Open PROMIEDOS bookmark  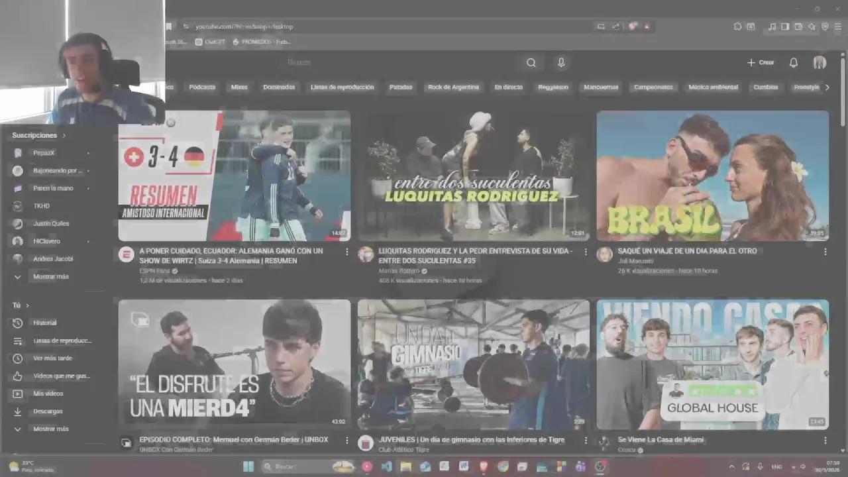261,42
